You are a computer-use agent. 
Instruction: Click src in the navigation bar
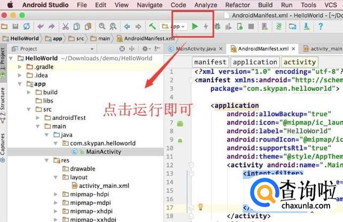[x=76, y=39]
